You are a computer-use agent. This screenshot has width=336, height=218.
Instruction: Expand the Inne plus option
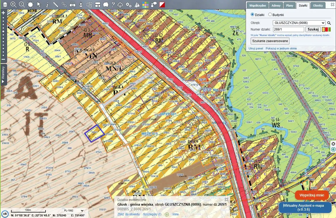tap(167, 214)
